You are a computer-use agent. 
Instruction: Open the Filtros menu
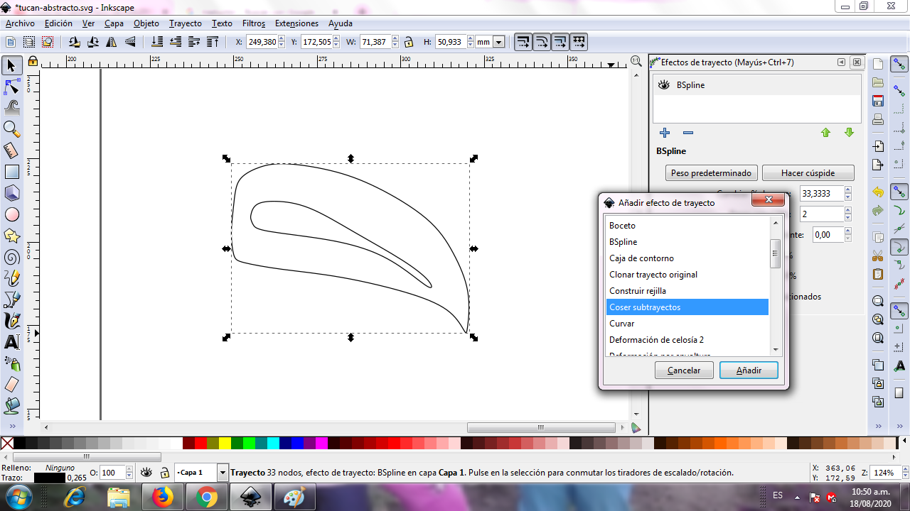[254, 23]
